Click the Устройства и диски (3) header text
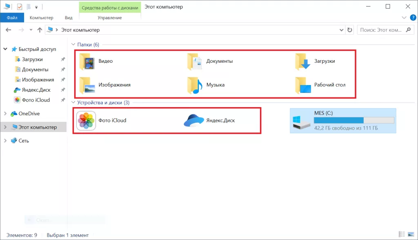 click(x=103, y=102)
